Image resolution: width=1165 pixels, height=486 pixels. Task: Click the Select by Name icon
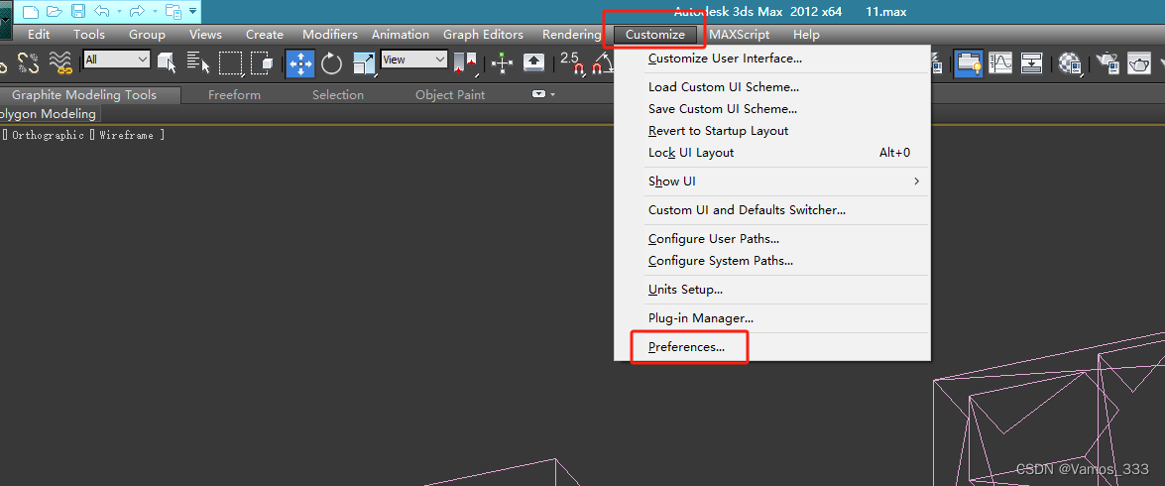click(x=197, y=63)
